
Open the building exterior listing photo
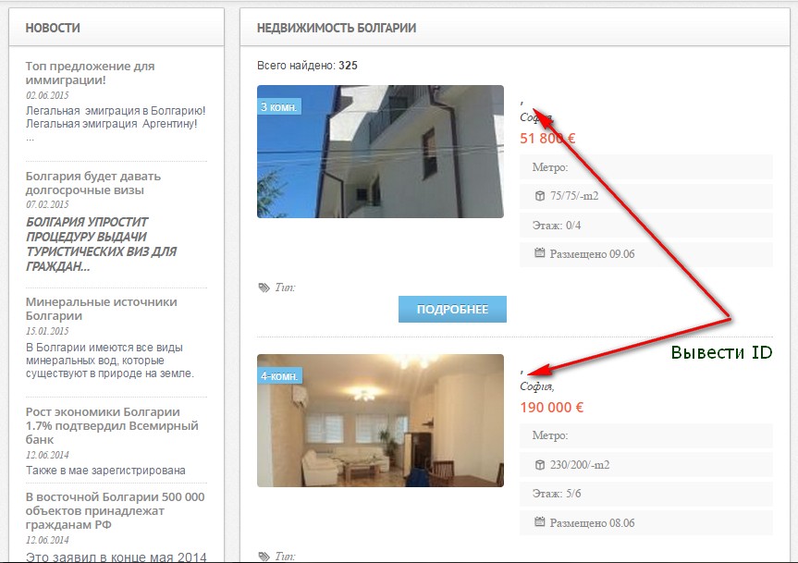(380, 152)
